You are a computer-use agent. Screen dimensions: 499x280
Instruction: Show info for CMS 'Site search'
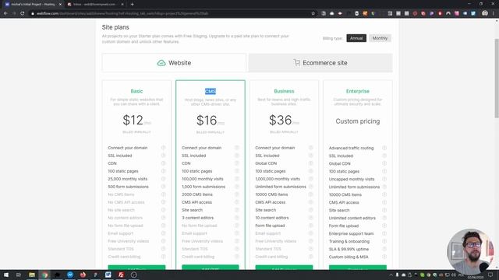pos(237,210)
